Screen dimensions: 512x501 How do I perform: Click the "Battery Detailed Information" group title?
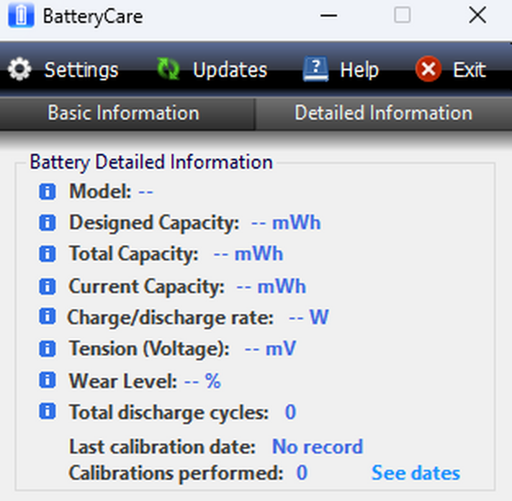(151, 163)
